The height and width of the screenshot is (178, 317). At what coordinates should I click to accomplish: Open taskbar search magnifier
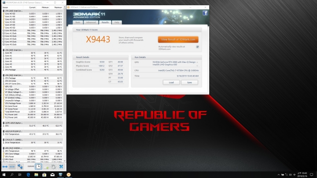point(12,175)
